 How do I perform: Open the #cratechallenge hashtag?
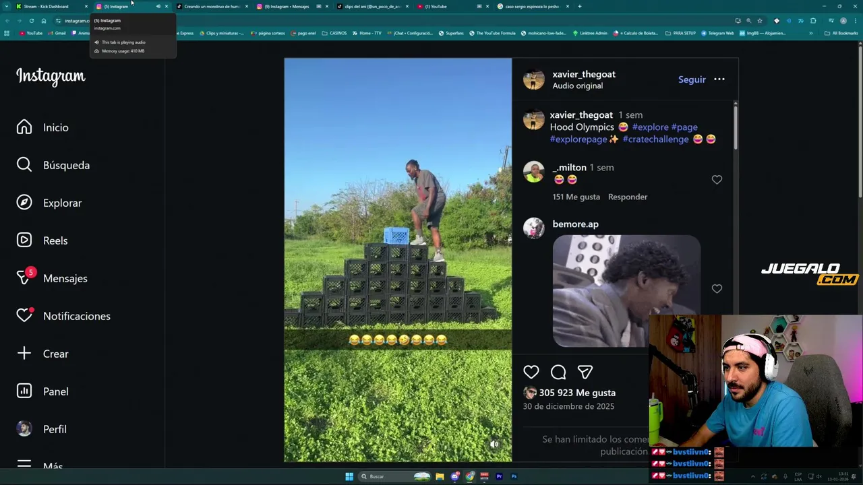coord(656,139)
